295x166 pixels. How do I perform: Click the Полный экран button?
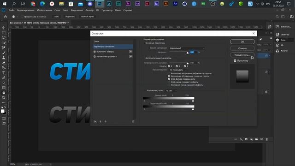[87, 17]
